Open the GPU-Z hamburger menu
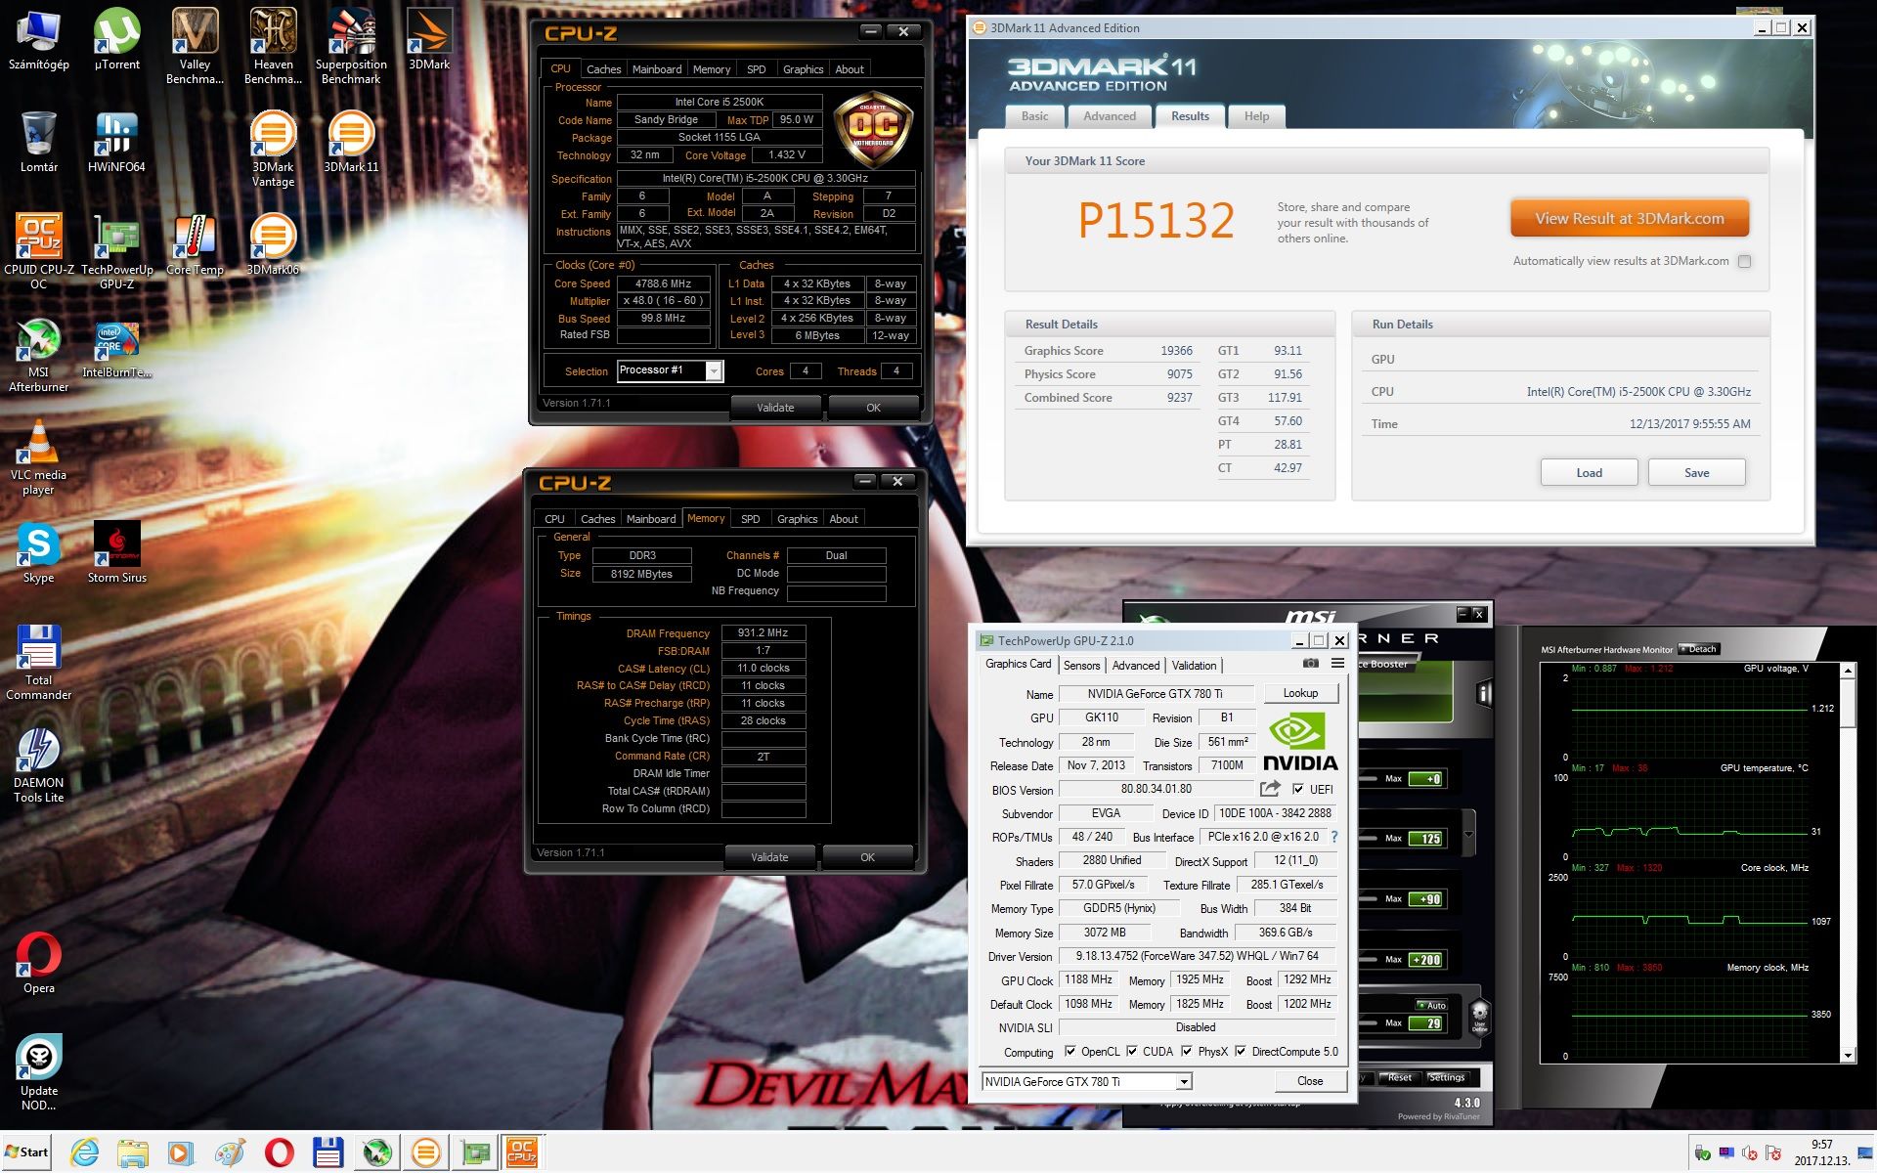This screenshot has width=1877, height=1173. [x=1337, y=664]
